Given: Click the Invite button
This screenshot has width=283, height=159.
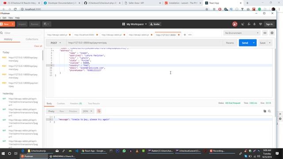Looking at the screenshot, I should point(155,24).
